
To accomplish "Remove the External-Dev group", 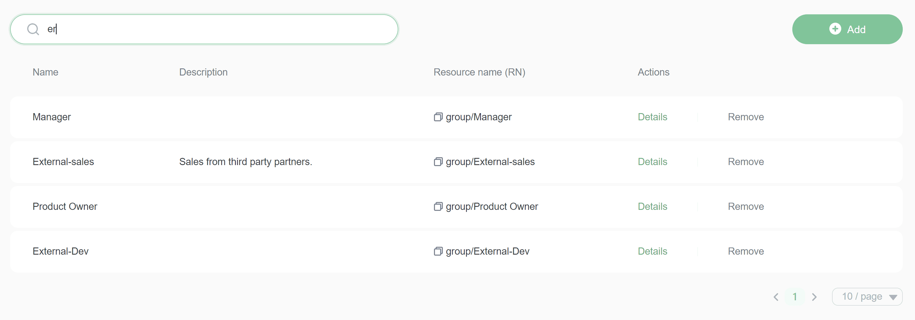I will (x=745, y=251).
